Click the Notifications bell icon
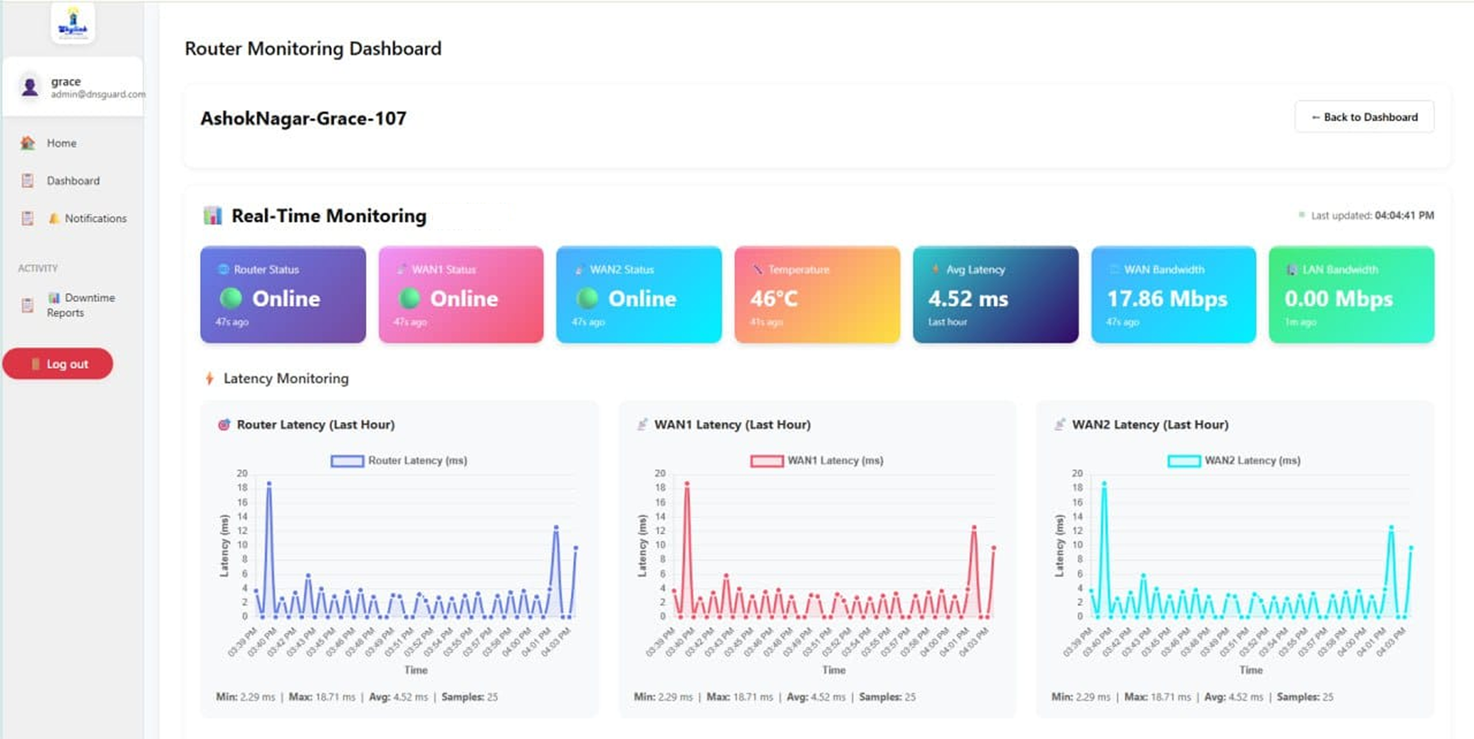This screenshot has width=1474, height=739. pyautogui.click(x=54, y=218)
